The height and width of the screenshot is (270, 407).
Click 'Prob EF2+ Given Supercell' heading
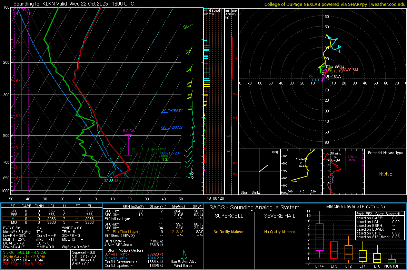tap(378, 214)
